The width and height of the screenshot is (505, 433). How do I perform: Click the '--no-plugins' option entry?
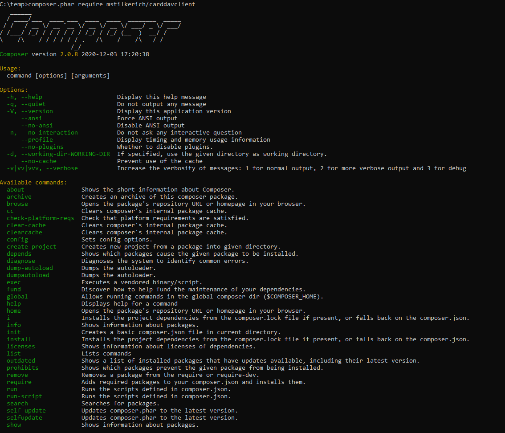[x=42, y=147]
